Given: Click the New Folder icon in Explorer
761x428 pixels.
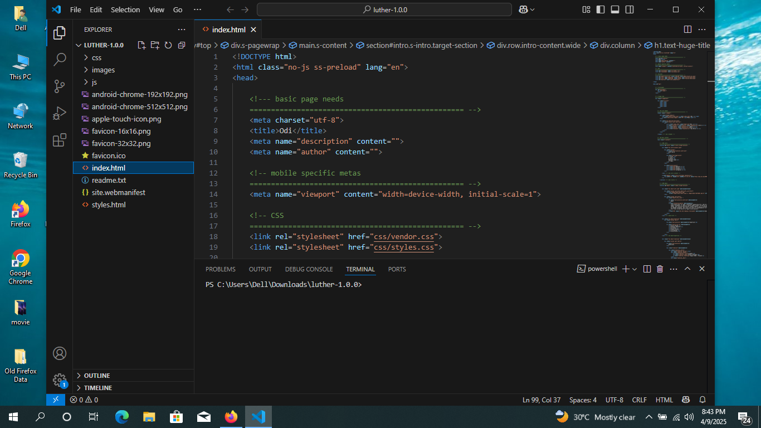Looking at the screenshot, I should click(155, 45).
